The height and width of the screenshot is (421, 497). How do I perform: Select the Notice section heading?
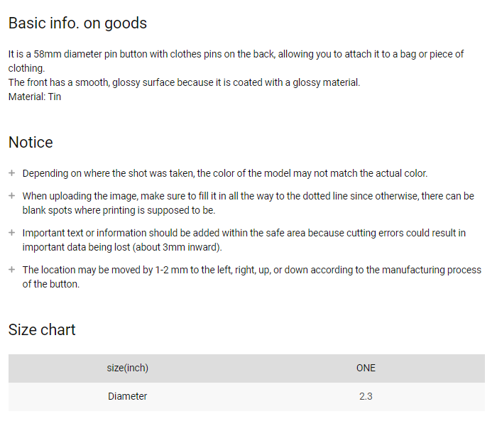31,142
